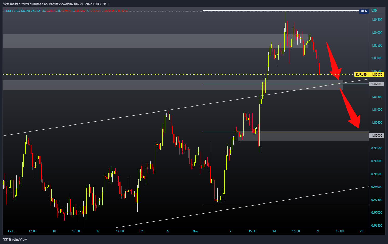The height and width of the screenshot is (244, 388).
Task: Click the 0.99000 price axis label
Action: [377, 161]
